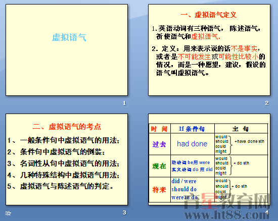
Task: Click the animation star icon below slide 3
Action: point(8,213)
